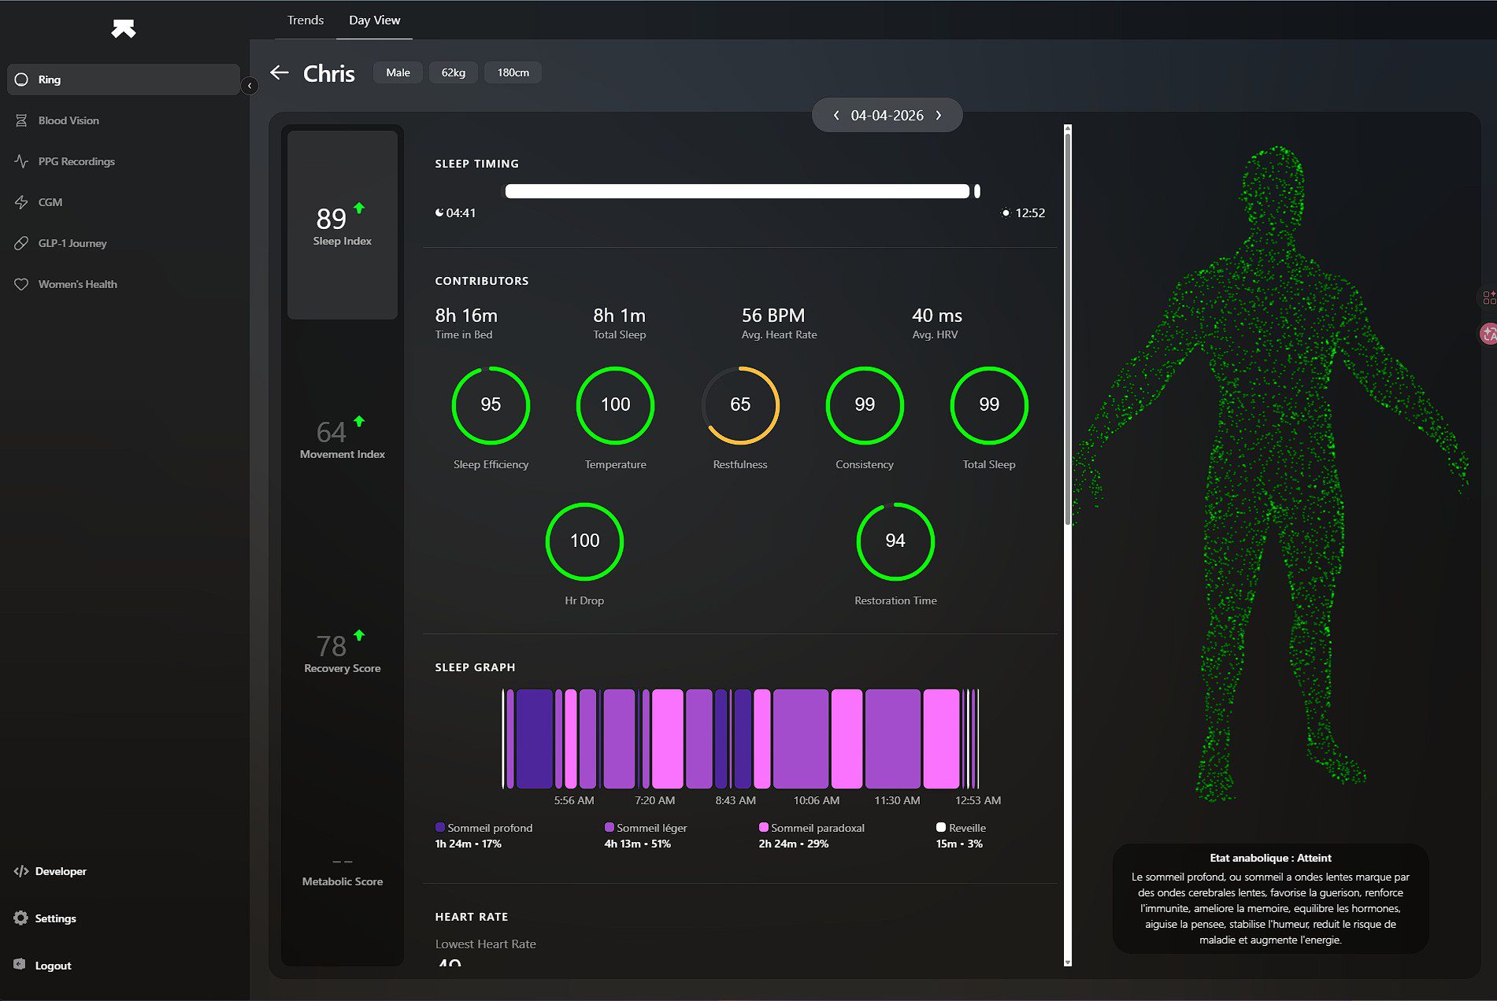Viewport: 1497px width, 1001px height.
Task: Select the Movement Index score card
Action: coord(343,439)
